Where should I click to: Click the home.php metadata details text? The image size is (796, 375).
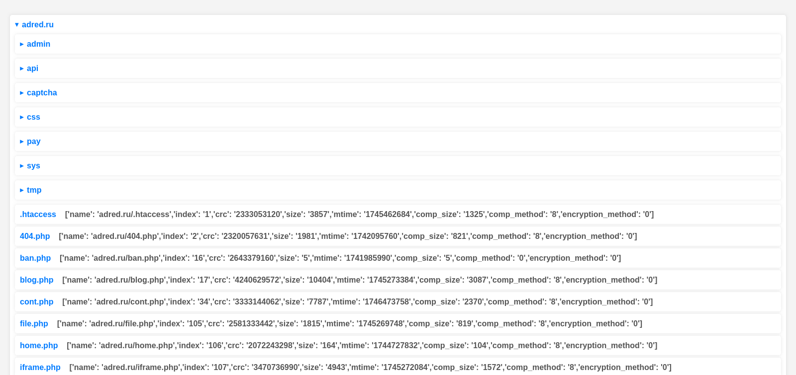(x=362, y=346)
